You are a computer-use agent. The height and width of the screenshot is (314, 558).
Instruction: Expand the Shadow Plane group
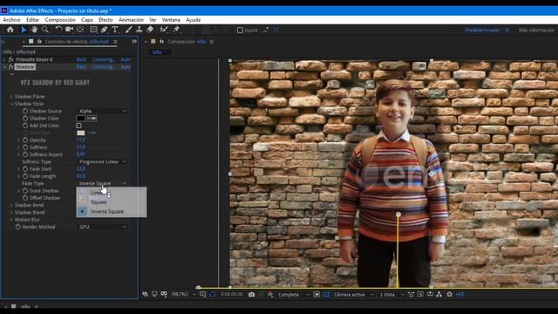pos(11,97)
